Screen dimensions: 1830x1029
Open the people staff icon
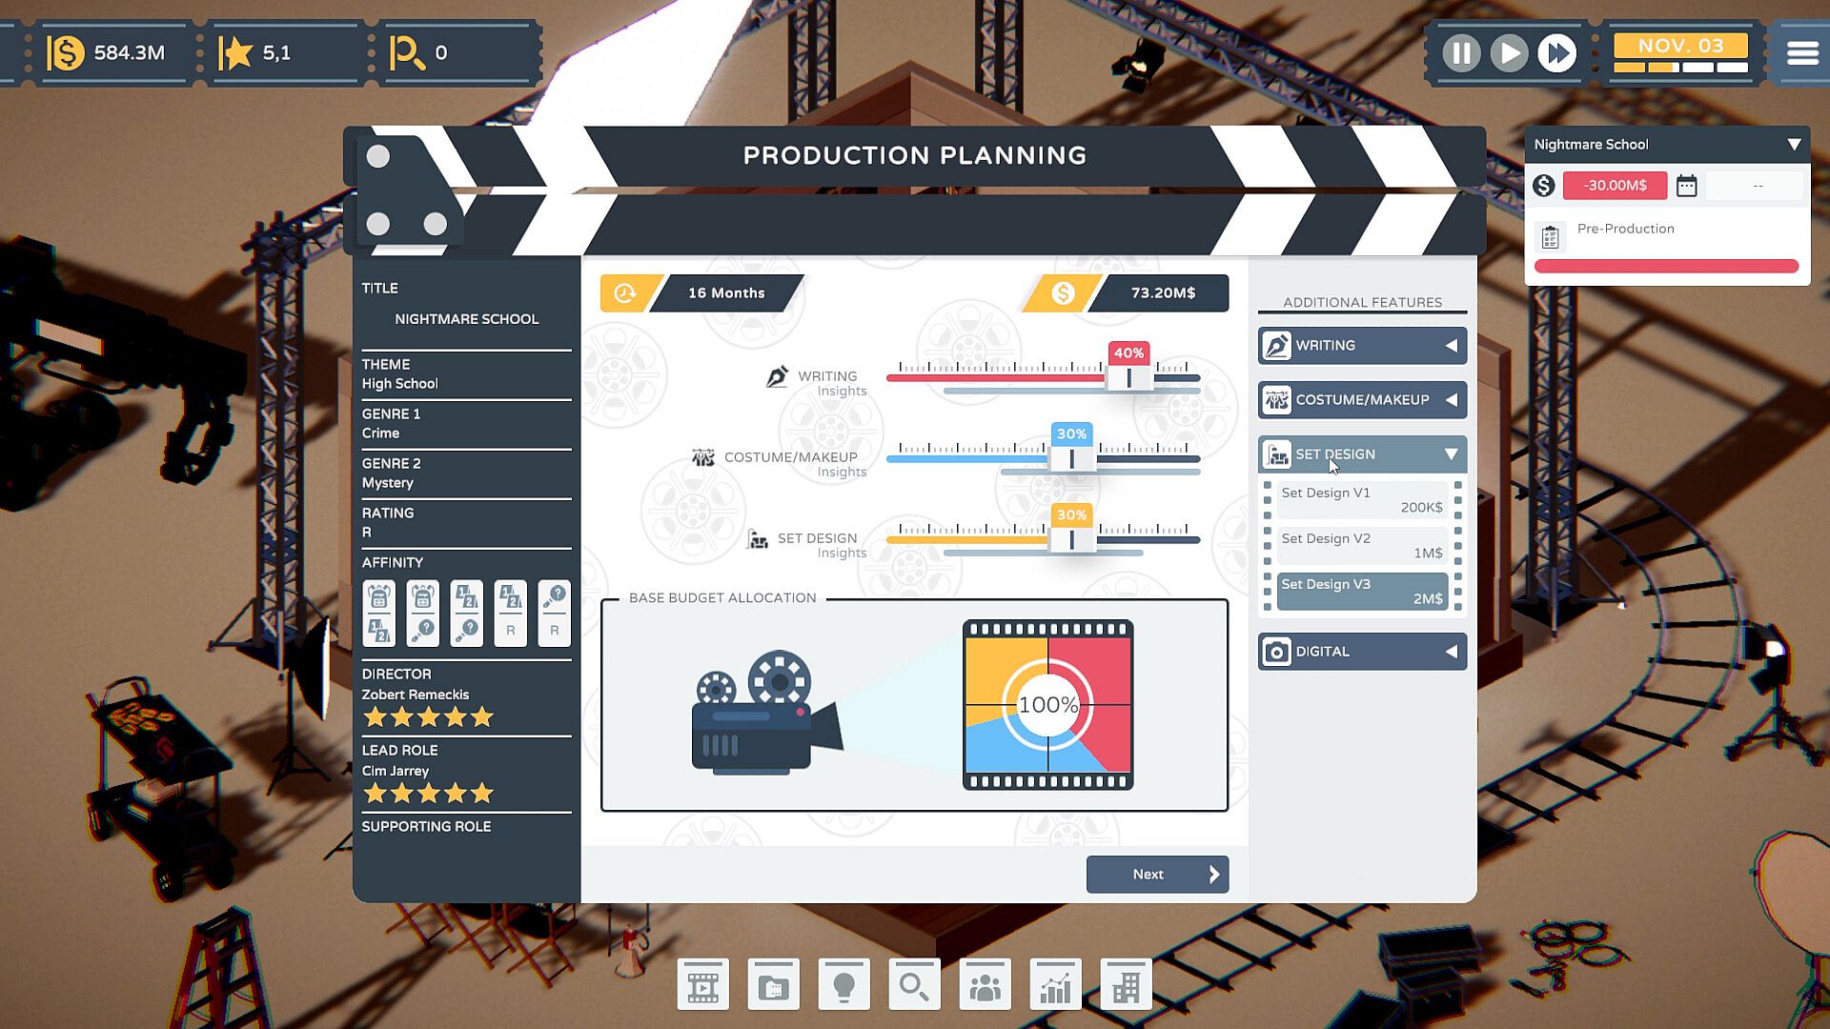pyautogui.click(x=985, y=986)
